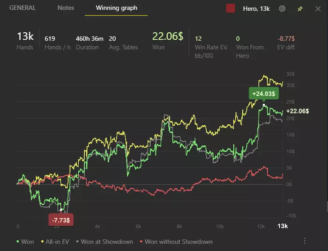Open the three-dot options menu below the graph
Viewport: 328px width, 251px height.
coord(305,241)
